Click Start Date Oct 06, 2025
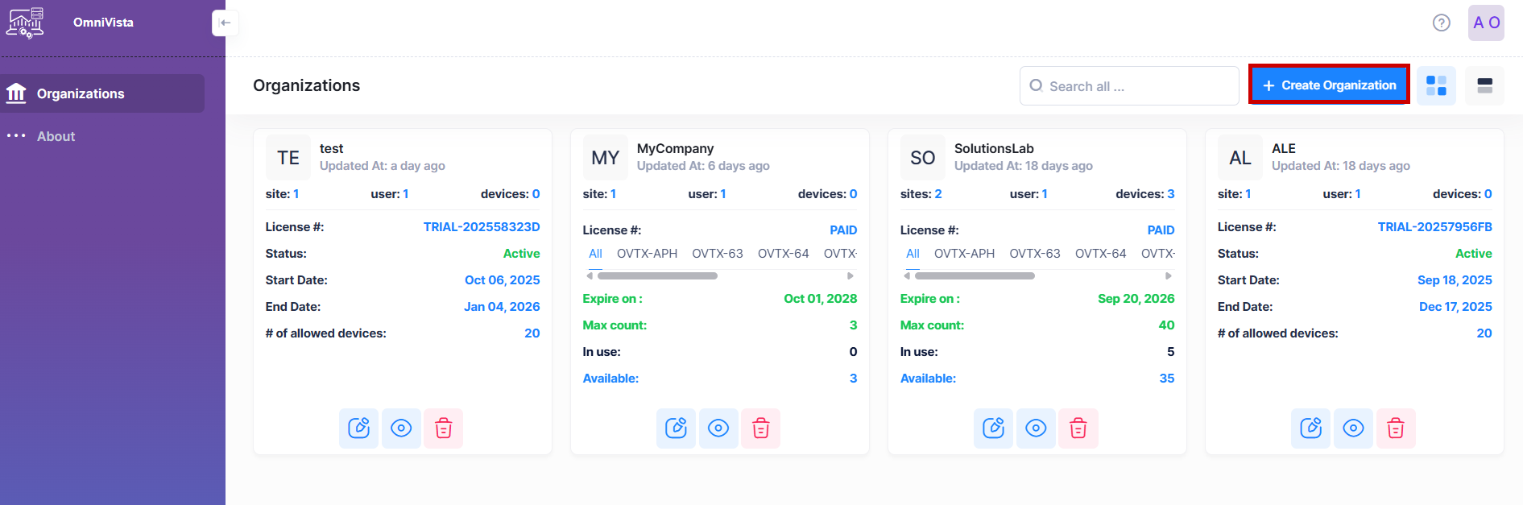The image size is (1523, 505). point(502,280)
